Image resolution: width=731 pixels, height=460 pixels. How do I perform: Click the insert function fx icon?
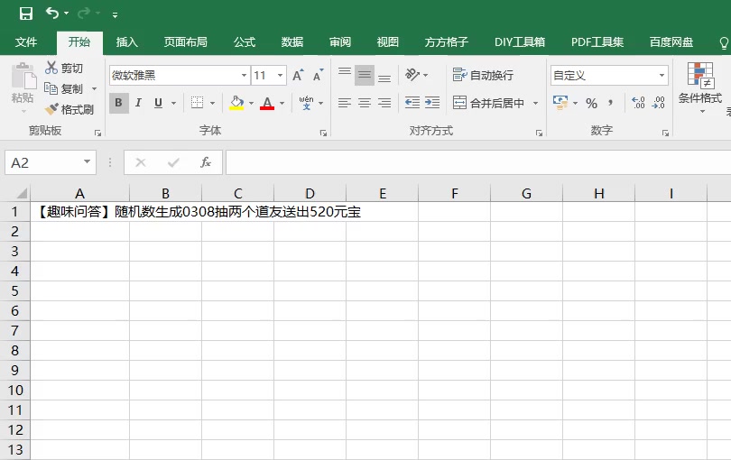click(x=206, y=162)
